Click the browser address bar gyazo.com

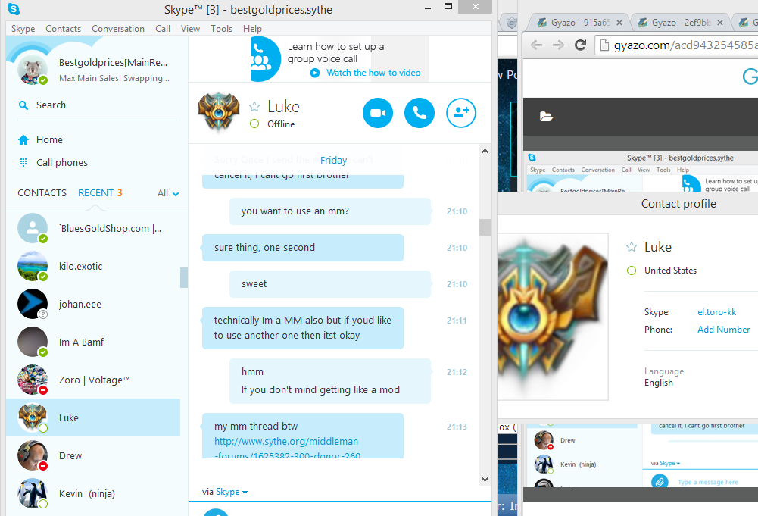coord(677,45)
